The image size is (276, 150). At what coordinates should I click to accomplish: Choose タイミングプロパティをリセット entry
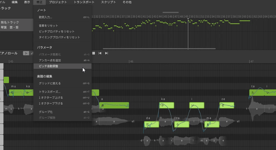62,37
